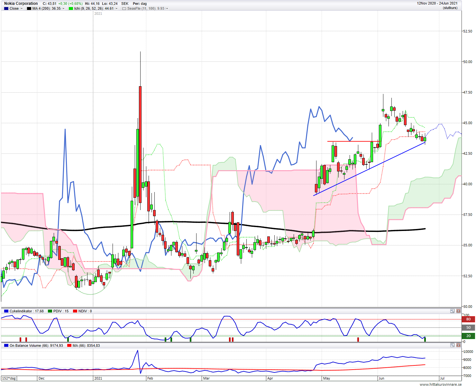Click the 'Per: dag' period label
The image size is (476, 386).
(x=140, y=4)
